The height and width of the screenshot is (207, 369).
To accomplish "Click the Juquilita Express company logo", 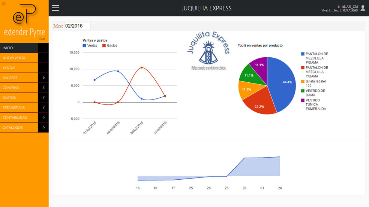I will point(208,51).
